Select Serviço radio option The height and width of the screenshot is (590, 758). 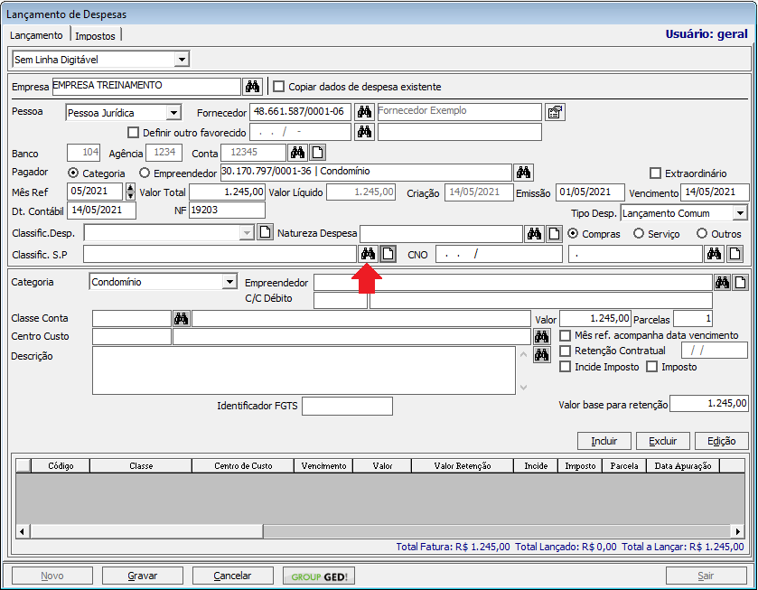point(639,234)
